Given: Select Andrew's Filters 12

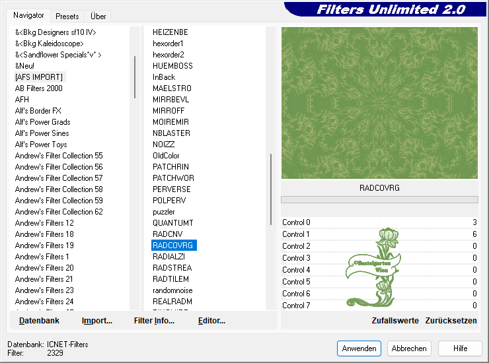Looking at the screenshot, I should 44,223.
